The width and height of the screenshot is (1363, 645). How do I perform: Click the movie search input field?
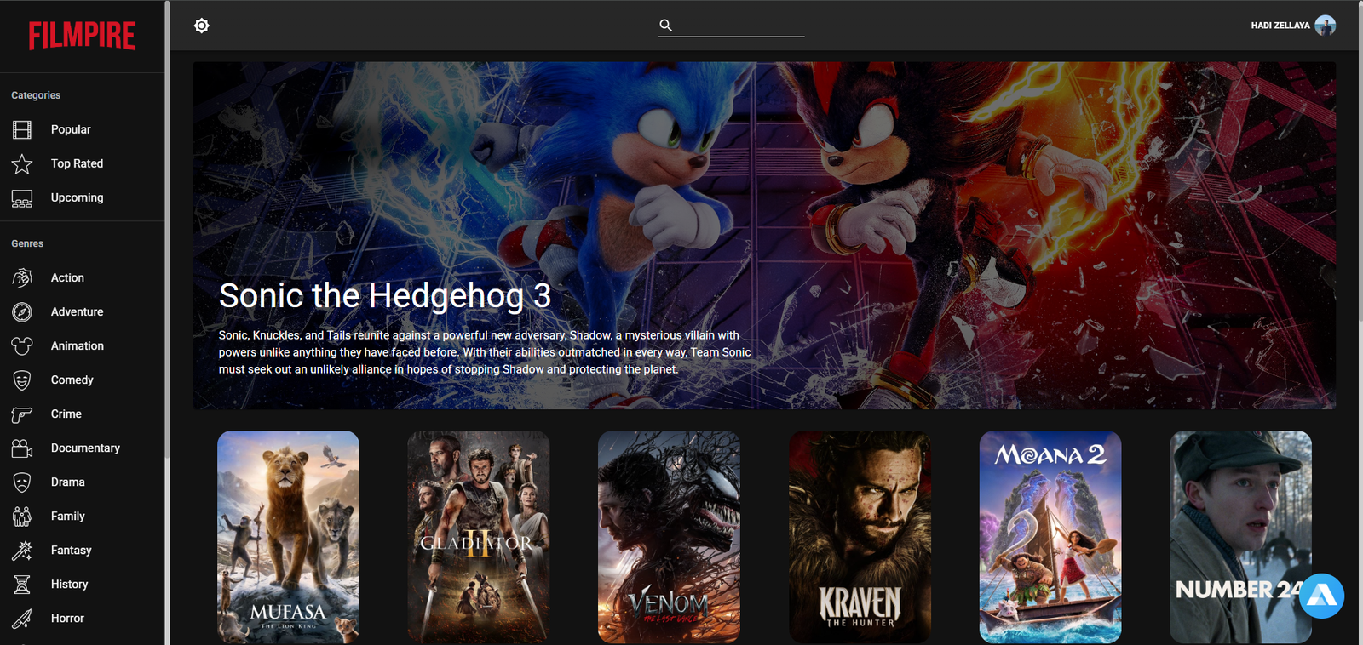click(x=739, y=26)
